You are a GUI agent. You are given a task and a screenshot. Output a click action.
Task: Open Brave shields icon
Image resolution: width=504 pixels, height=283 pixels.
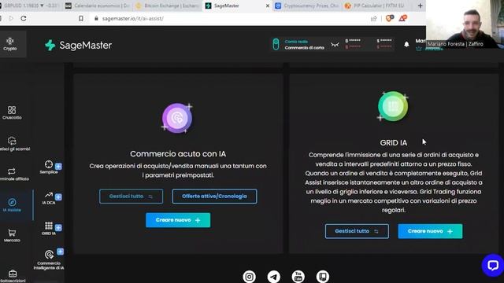389,18
